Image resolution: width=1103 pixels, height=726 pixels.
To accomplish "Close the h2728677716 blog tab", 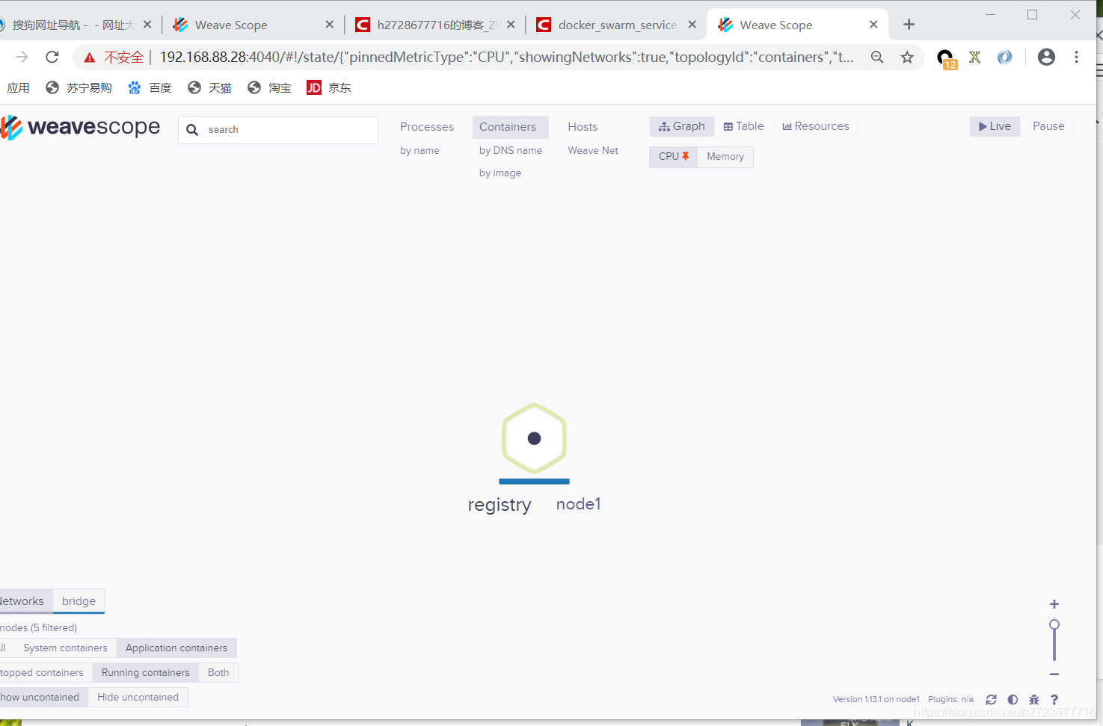I will pos(511,25).
